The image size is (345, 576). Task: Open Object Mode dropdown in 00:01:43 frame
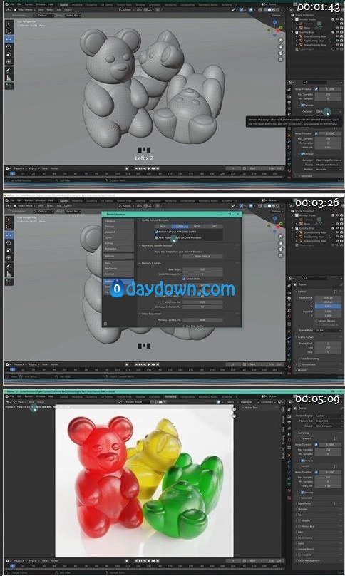25,10
